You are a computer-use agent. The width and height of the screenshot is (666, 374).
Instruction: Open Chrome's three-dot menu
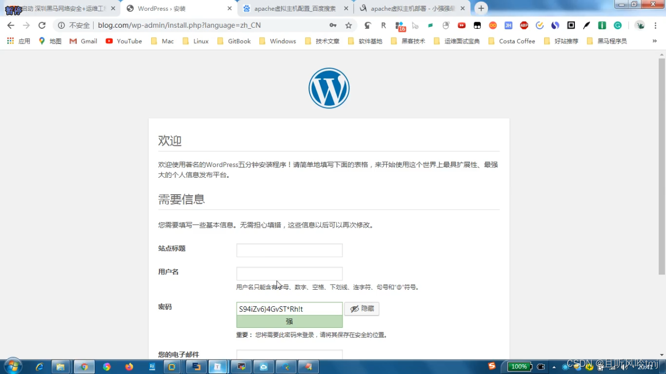point(656,25)
